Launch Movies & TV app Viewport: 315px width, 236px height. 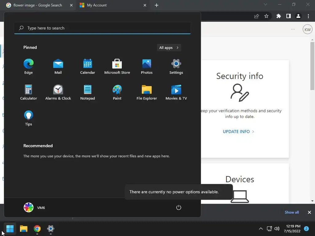(176, 92)
